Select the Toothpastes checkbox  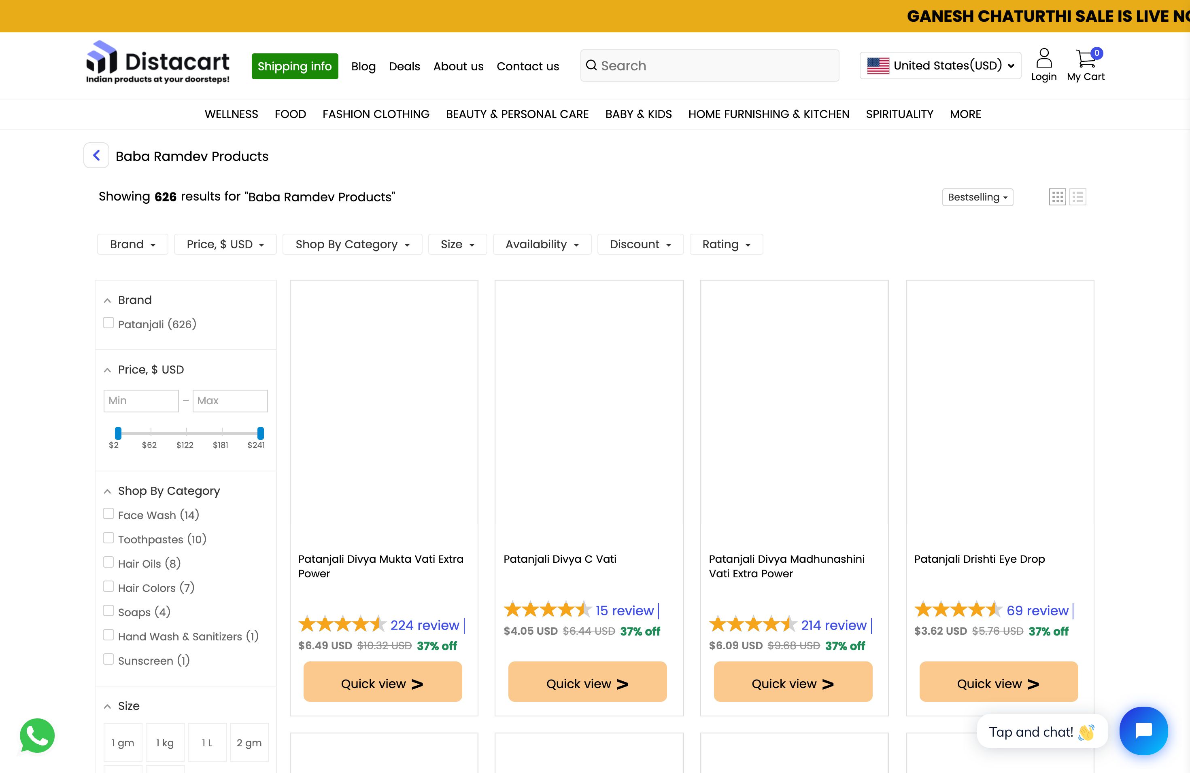108,537
